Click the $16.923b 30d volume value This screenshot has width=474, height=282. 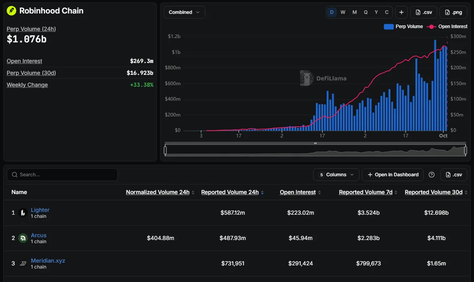(x=140, y=73)
